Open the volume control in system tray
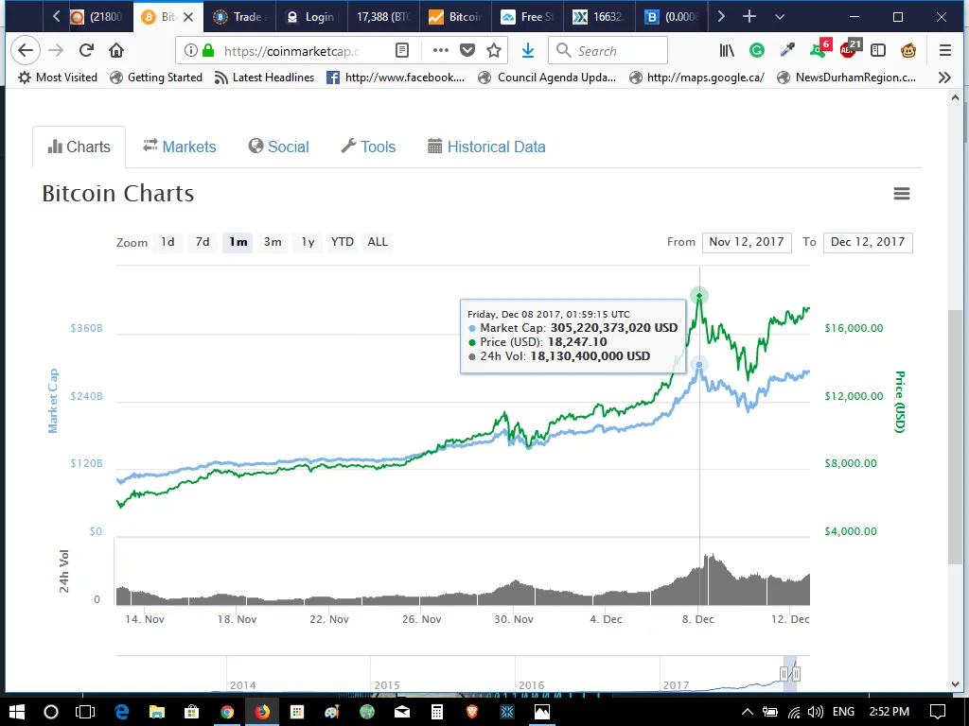This screenshot has height=726, width=969. point(815,712)
